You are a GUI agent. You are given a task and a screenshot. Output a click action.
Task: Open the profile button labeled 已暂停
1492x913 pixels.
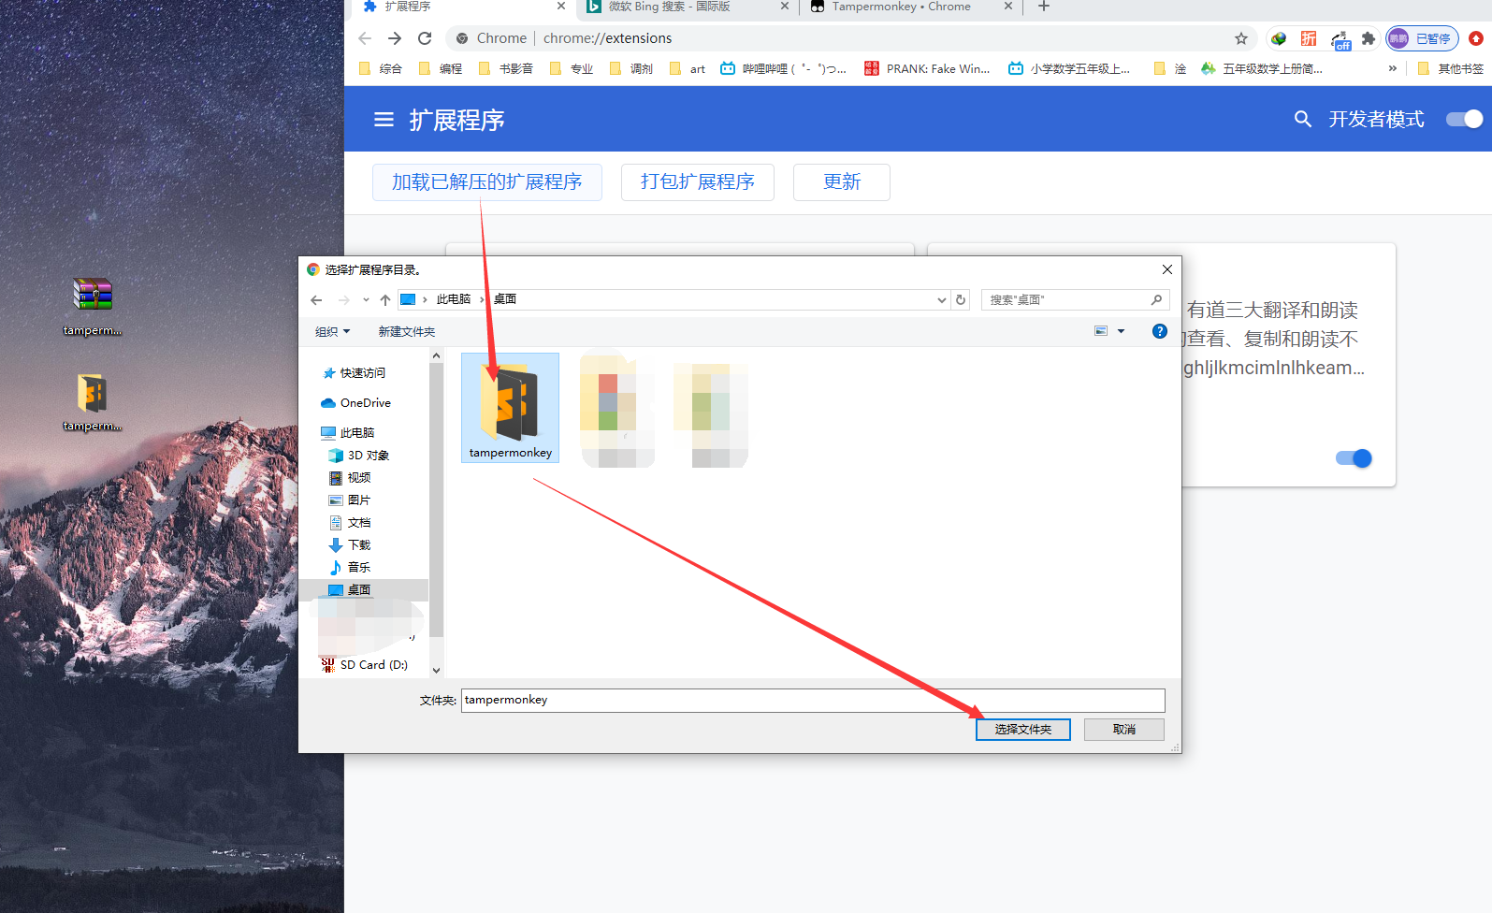(x=1422, y=38)
